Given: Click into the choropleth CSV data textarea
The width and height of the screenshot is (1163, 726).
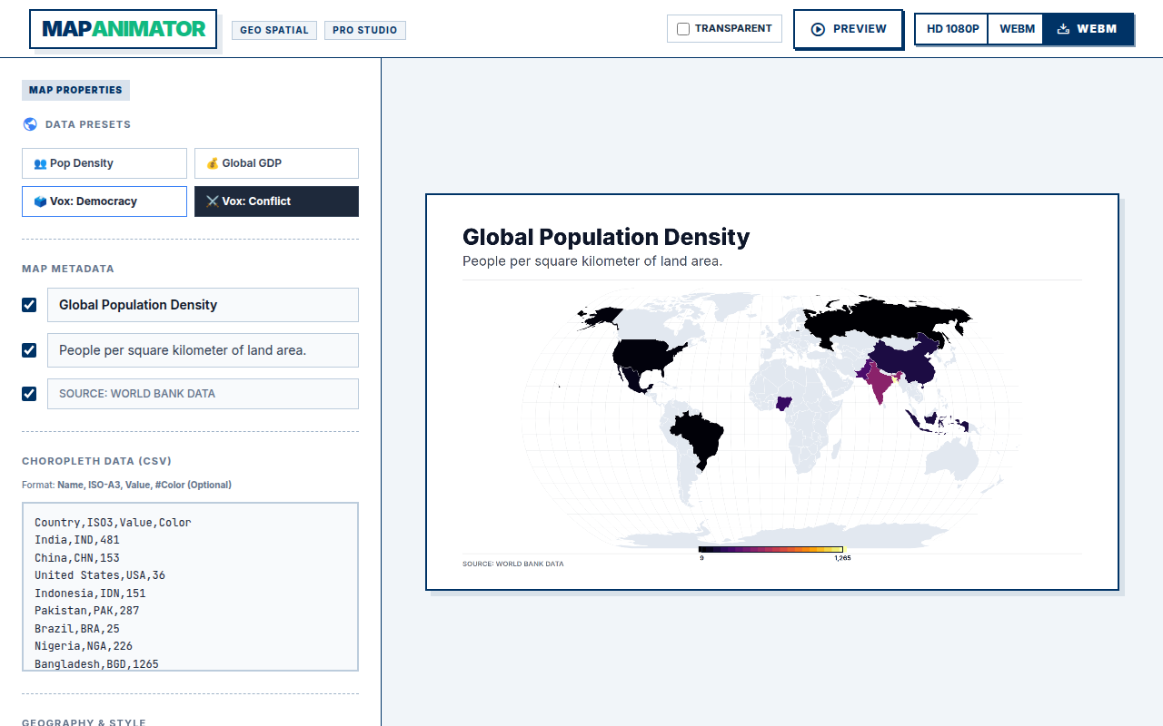Looking at the screenshot, I should tap(190, 586).
